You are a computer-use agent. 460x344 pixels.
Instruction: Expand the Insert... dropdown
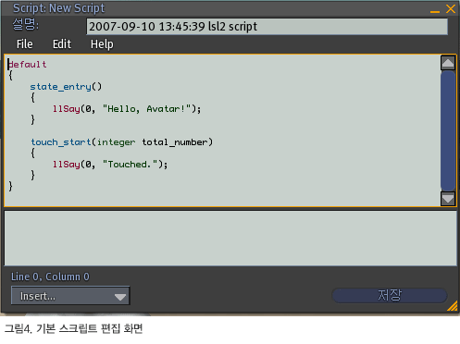(x=70, y=296)
